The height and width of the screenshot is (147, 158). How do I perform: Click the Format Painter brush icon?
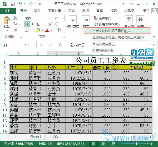[15, 30]
